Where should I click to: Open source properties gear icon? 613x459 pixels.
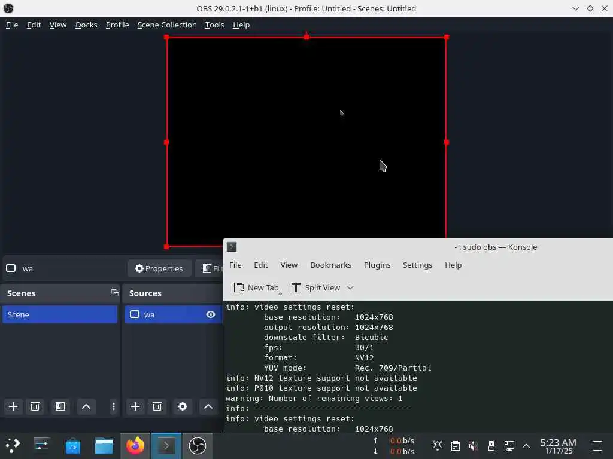point(183,406)
